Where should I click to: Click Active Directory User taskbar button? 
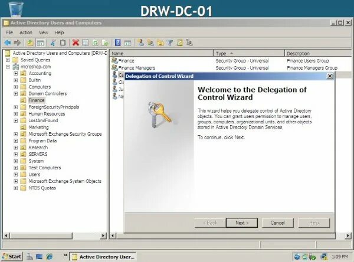click(x=103, y=257)
